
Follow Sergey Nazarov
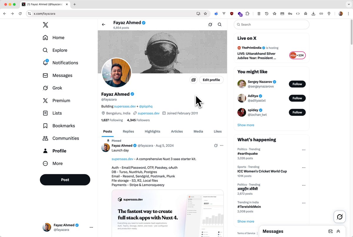coord(297,84)
